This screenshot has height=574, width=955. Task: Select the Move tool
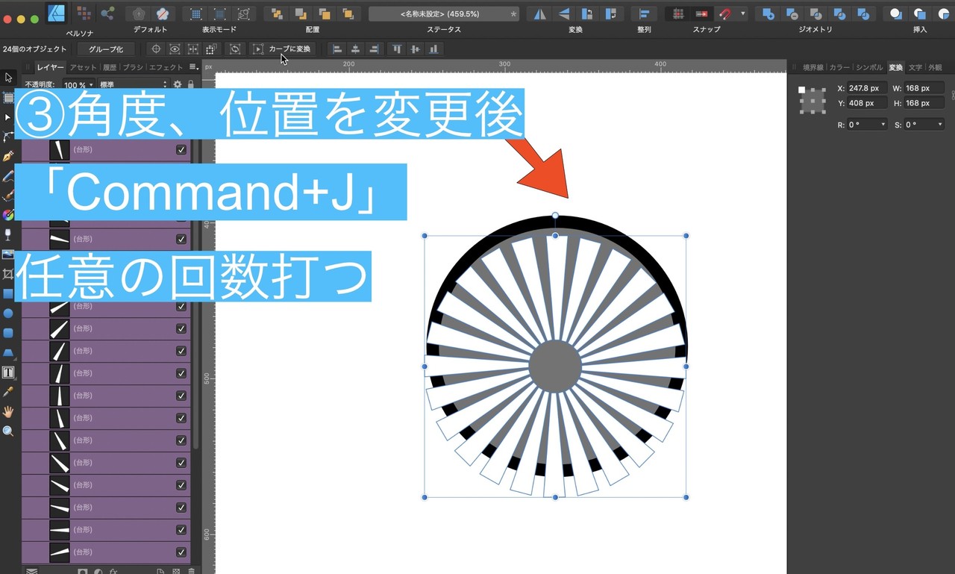pos(8,78)
